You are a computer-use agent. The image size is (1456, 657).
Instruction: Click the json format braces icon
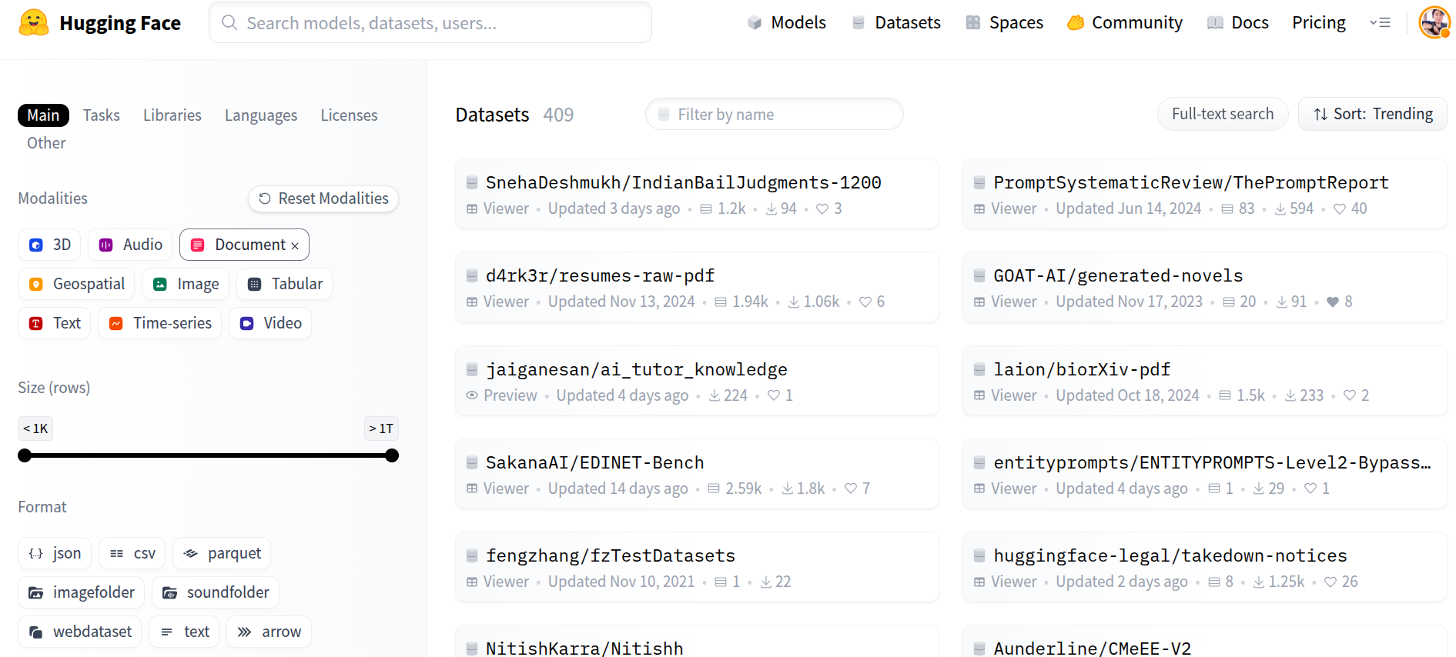coord(36,553)
